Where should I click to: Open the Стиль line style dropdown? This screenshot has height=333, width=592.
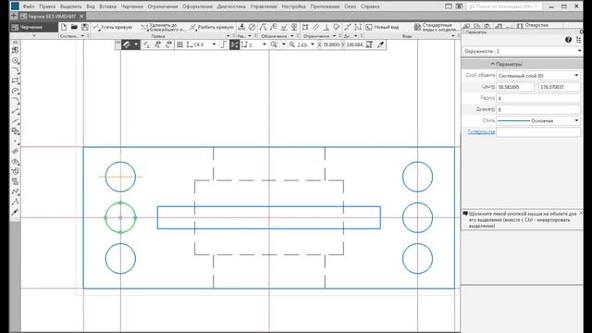point(538,121)
